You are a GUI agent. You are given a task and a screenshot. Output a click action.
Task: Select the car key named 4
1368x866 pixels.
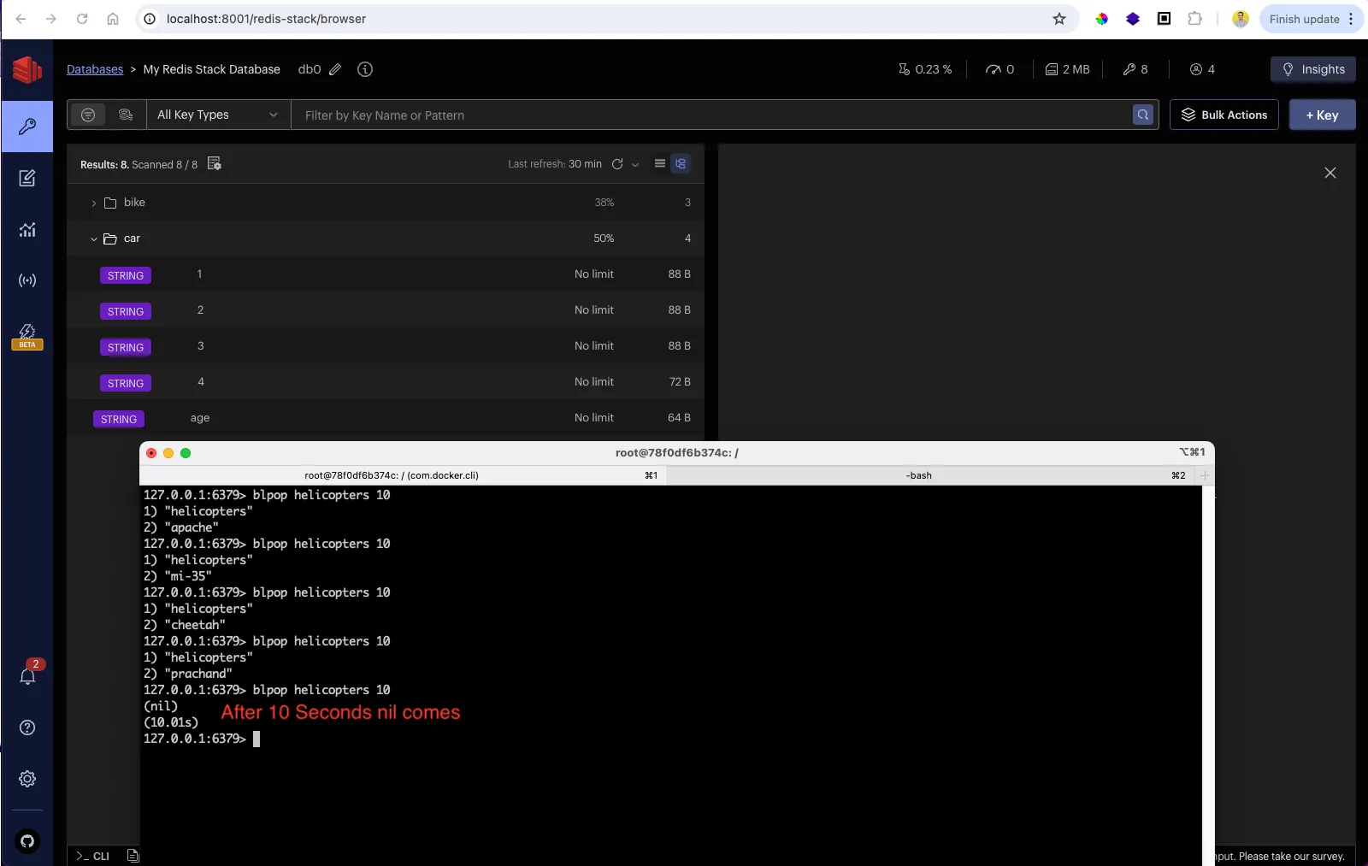pos(386,382)
